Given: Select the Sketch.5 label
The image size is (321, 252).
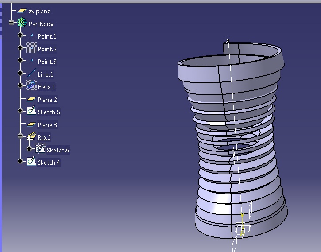Looking at the screenshot, I should pyautogui.click(x=49, y=112).
